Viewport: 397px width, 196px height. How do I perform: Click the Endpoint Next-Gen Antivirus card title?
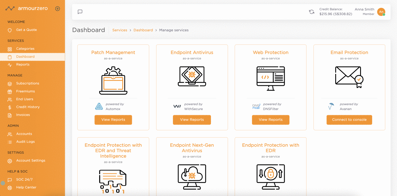(192, 148)
